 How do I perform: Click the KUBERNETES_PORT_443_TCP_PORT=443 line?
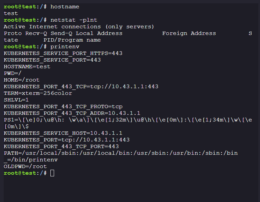[61, 146]
